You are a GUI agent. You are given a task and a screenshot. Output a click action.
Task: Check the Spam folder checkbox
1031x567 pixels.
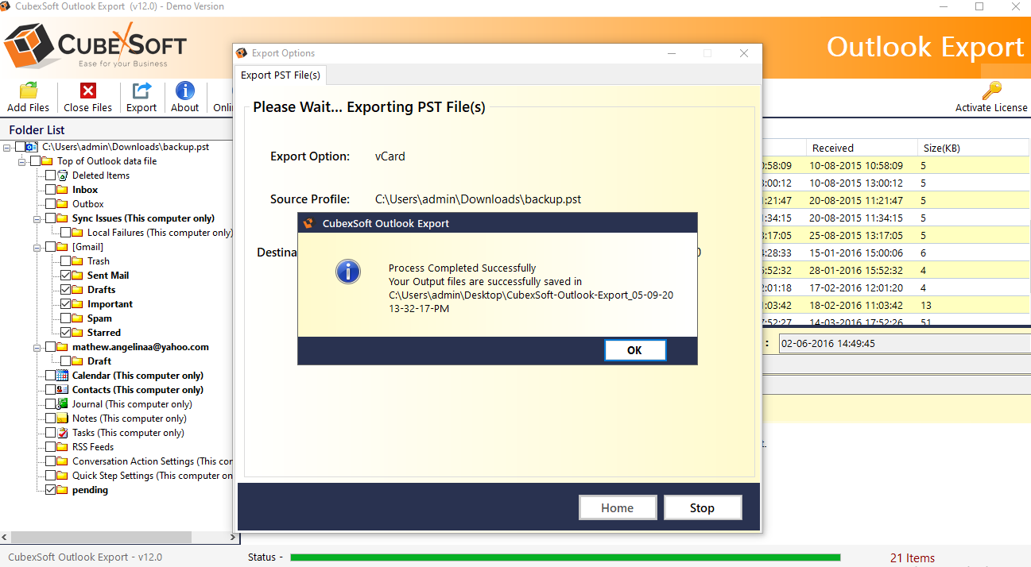pos(65,318)
